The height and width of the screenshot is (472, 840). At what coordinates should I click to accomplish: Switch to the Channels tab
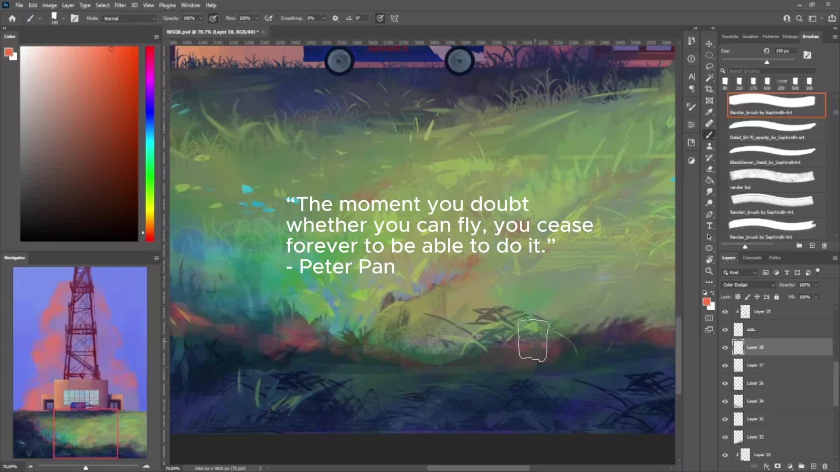(x=752, y=258)
